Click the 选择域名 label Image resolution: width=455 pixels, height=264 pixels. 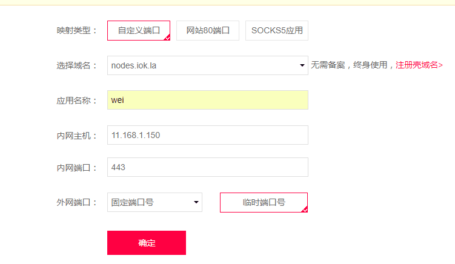click(x=76, y=65)
